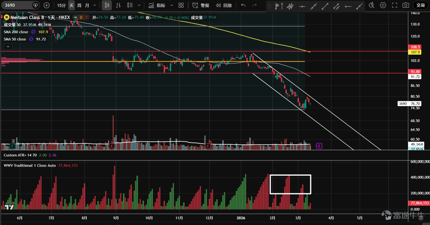Open time axis settings gear at the bottom right
Viewport: 430px width, 225px height.
point(421,218)
